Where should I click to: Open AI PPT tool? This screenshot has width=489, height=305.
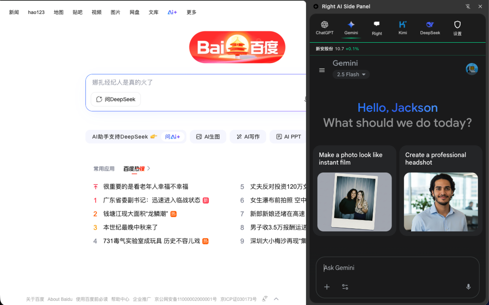(289, 136)
